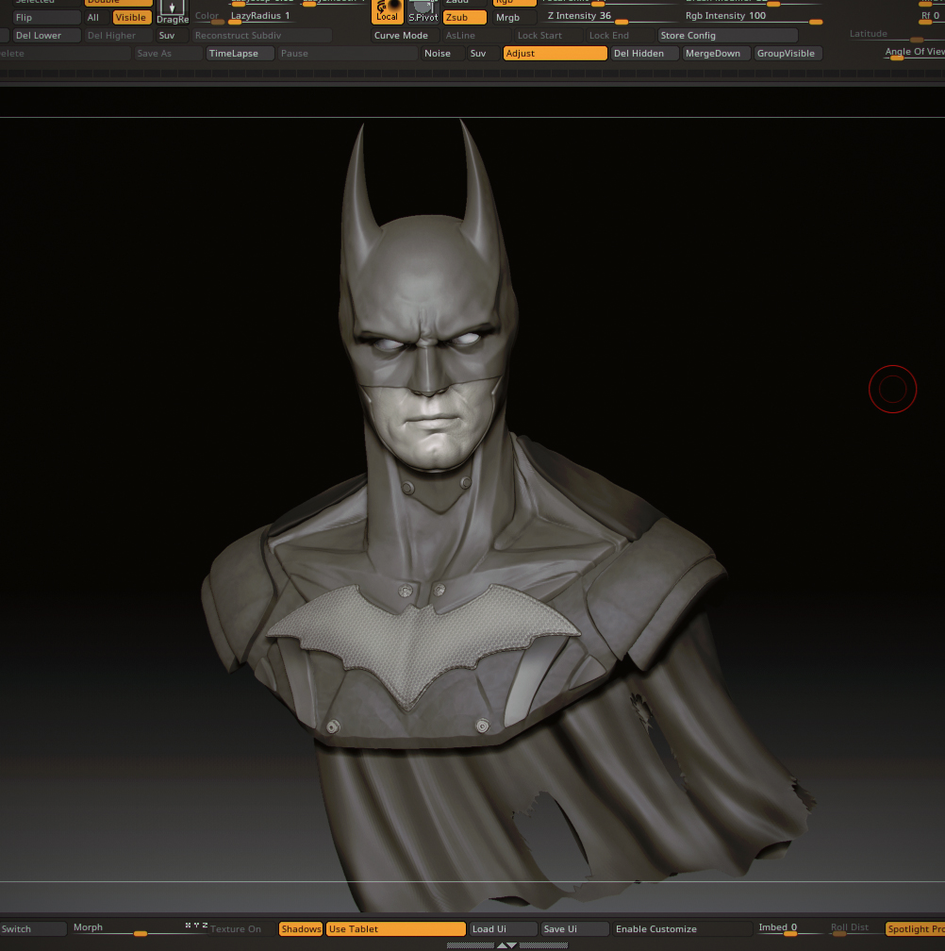This screenshot has height=951, width=945.
Task: Click the Flip button
Action: point(46,18)
